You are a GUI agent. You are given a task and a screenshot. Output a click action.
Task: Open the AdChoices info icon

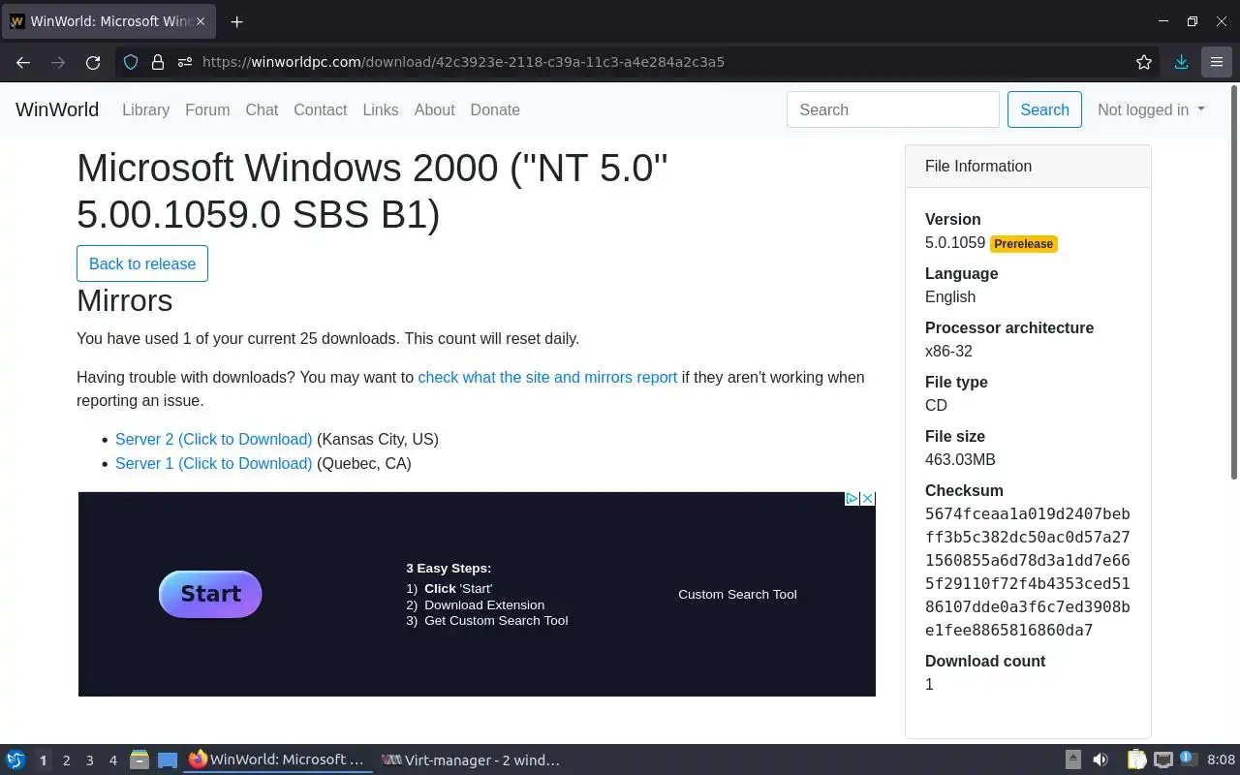[852, 499]
